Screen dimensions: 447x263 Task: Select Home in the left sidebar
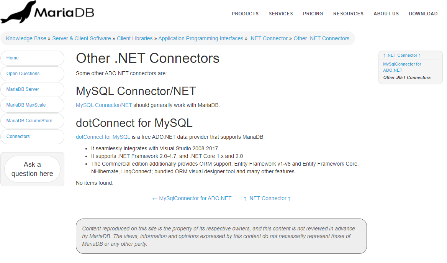pos(33,58)
